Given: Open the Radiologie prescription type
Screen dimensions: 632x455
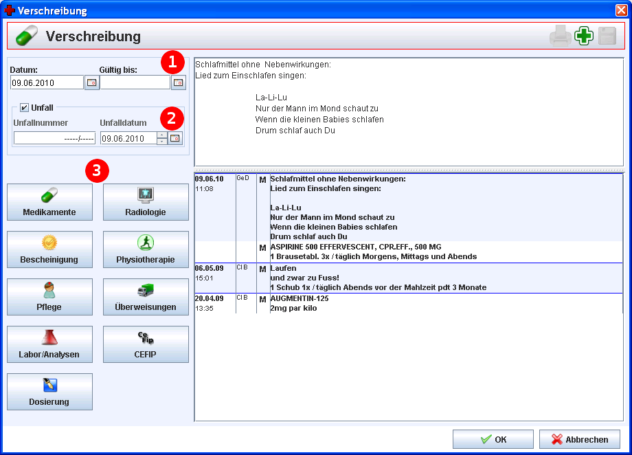Looking at the screenshot, I should point(146,202).
